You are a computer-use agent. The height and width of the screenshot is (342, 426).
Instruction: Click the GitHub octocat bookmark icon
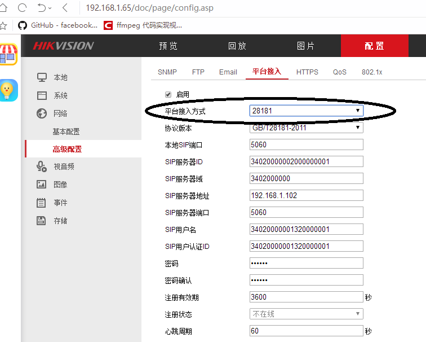pyautogui.click(x=23, y=25)
